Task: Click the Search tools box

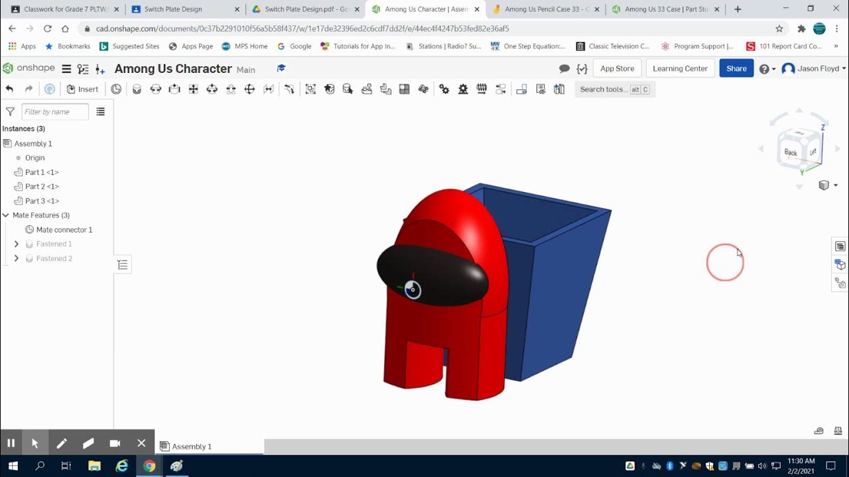Action: (x=615, y=89)
